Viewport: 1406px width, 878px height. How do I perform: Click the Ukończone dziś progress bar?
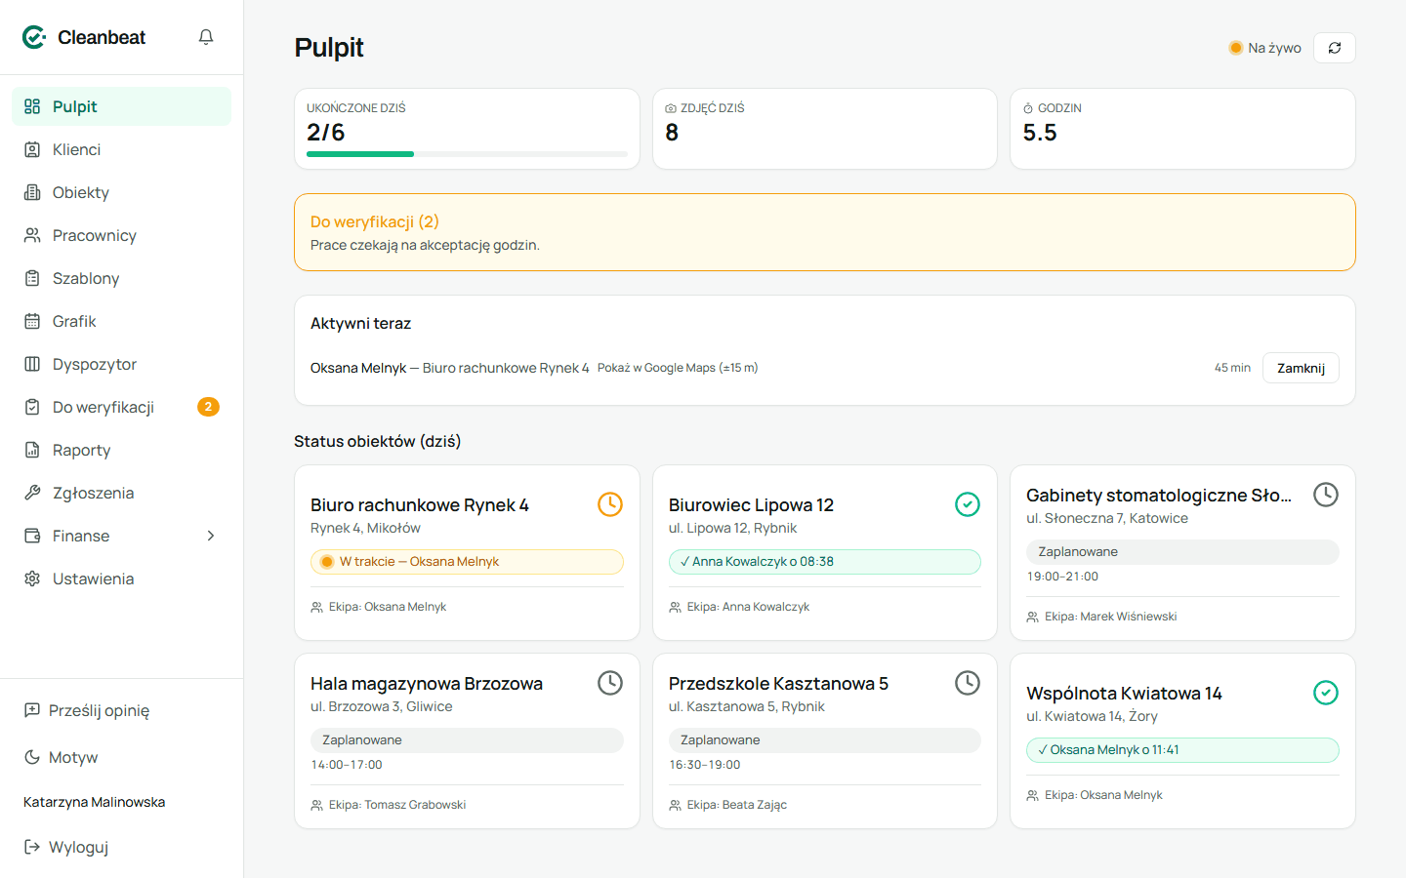click(x=467, y=154)
